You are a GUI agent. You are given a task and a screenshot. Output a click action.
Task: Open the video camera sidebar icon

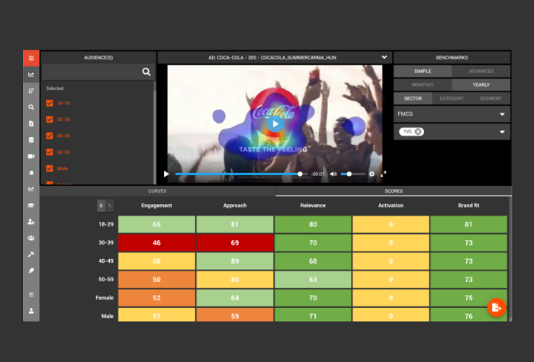31,156
